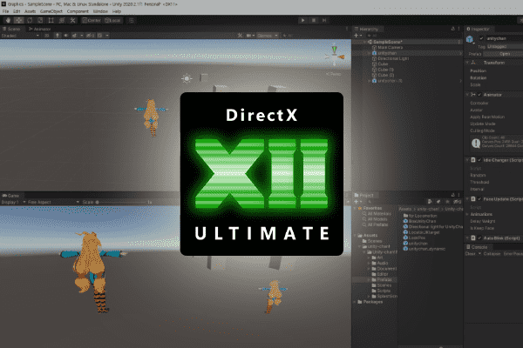Open the Help menu
Viewport: 523px width, 348px height.
[x=117, y=11]
